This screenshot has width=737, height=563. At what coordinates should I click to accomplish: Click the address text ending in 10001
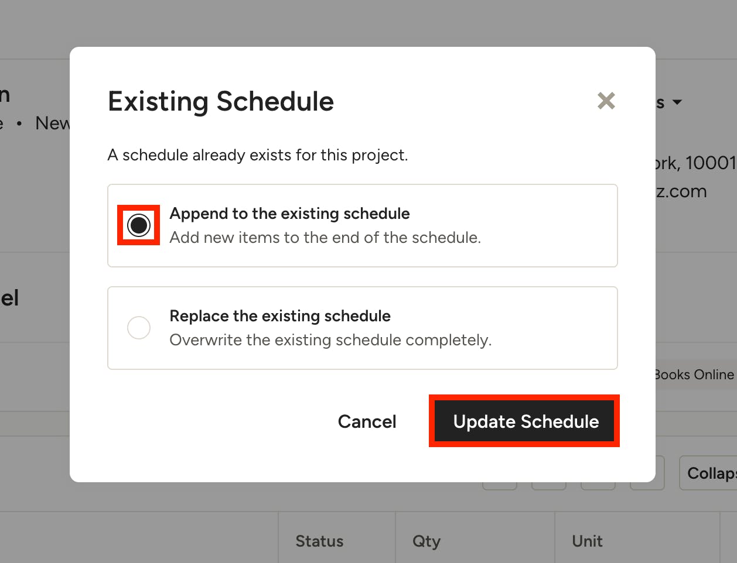pyautogui.click(x=695, y=163)
